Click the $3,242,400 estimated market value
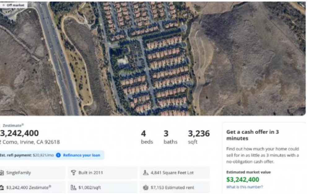The height and width of the screenshot is (196, 315). (x=243, y=180)
